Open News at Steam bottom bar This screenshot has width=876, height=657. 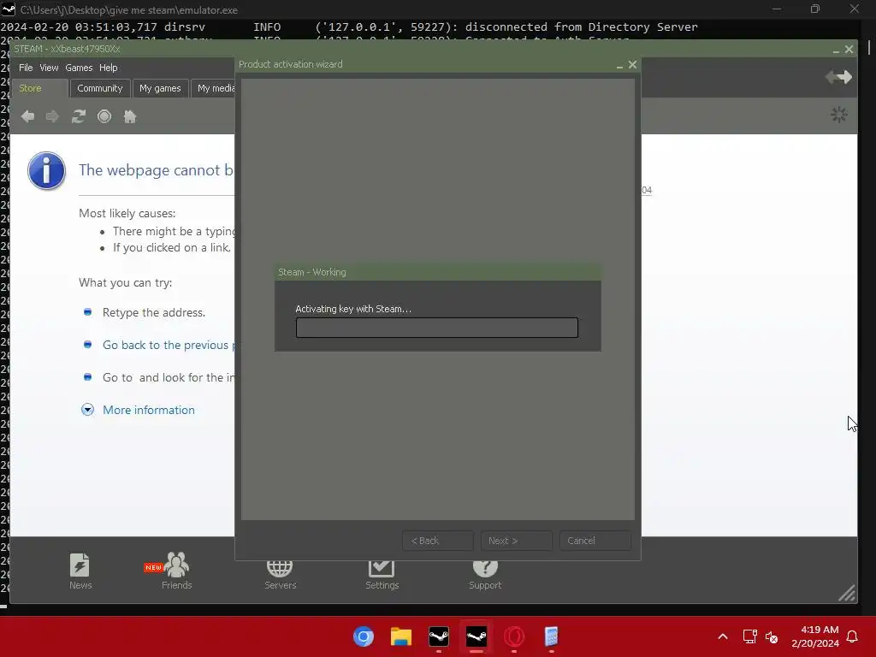coord(80,571)
